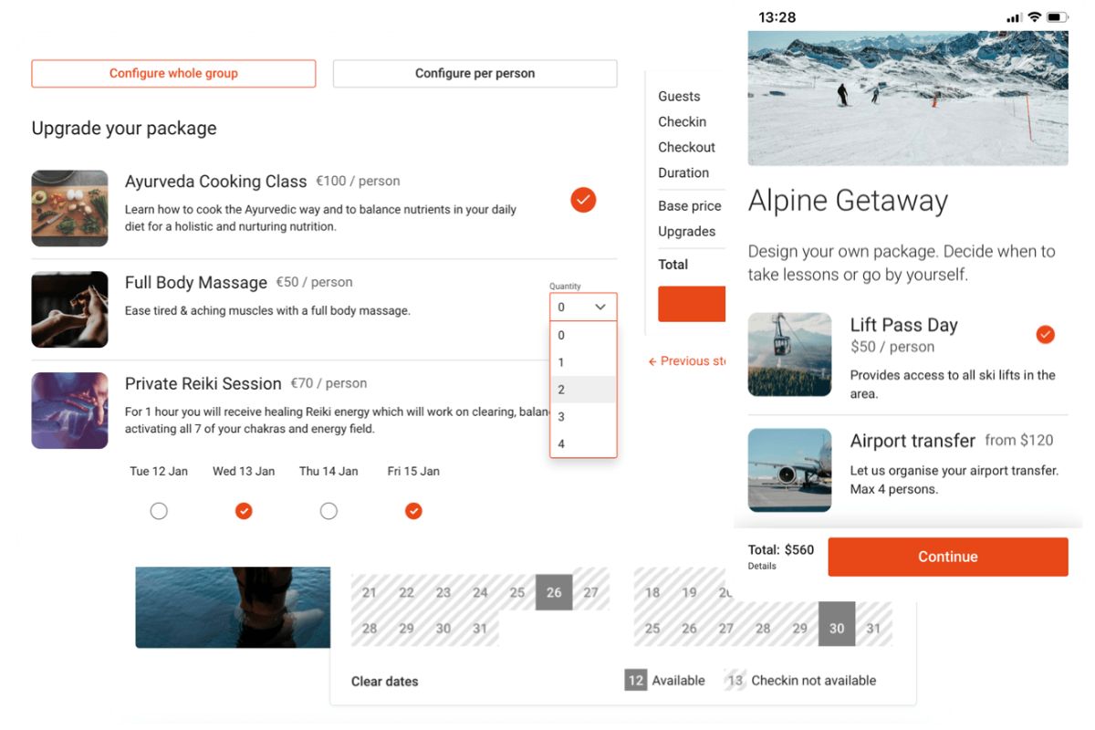The width and height of the screenshot is (1095, 730).
Task: Click the Alpine Getaway ski slope photo
Action: [908, 99]
